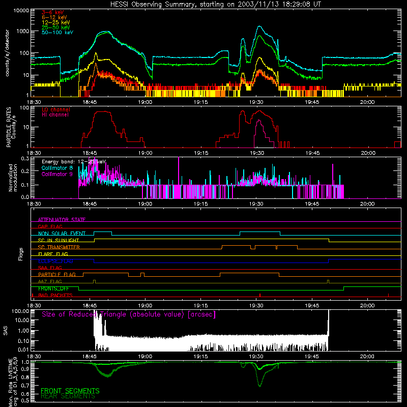Click the bad packets red tick near 19:31
The image size is (407, 407).
(260, 295)
